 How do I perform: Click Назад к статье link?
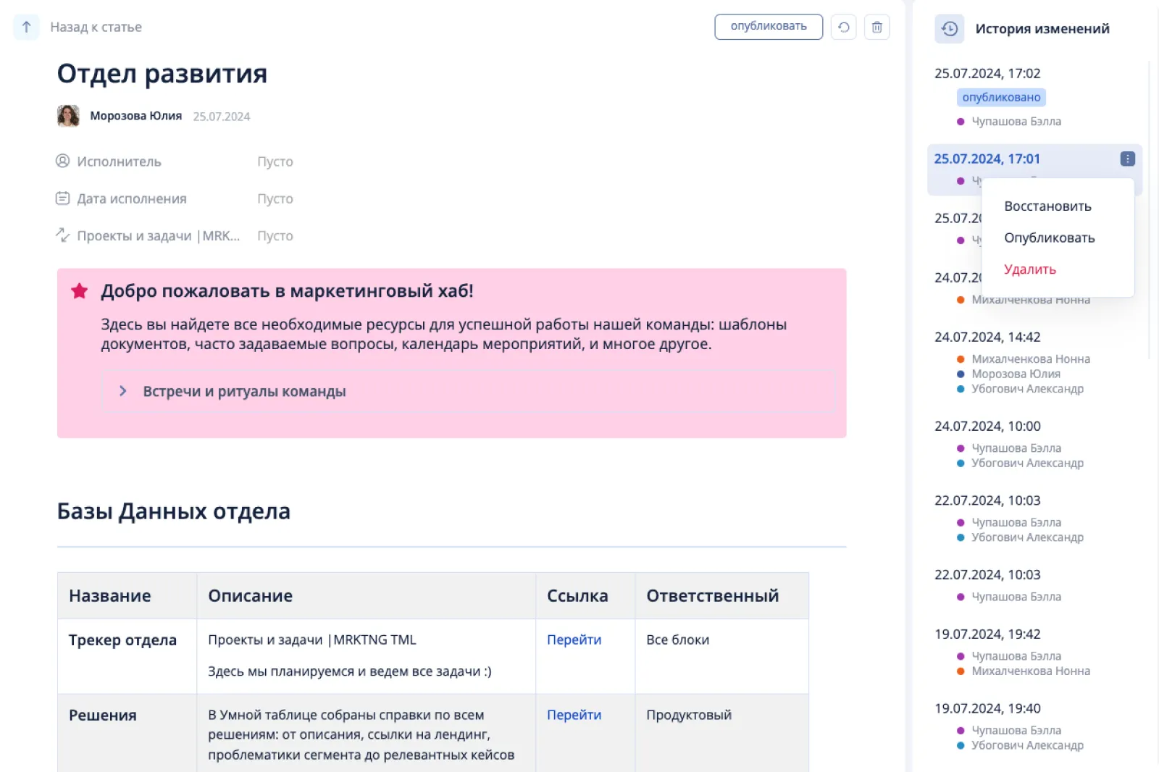(x=96, y=27)
